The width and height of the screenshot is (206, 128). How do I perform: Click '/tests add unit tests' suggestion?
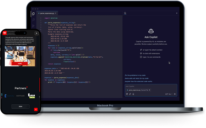pyautogui.click(x=137, y=78)
